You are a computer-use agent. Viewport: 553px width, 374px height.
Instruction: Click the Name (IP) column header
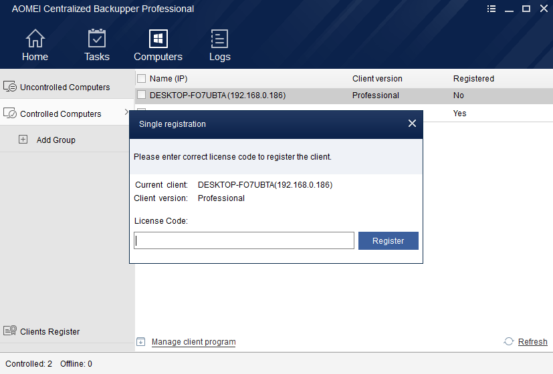[169, 79]
